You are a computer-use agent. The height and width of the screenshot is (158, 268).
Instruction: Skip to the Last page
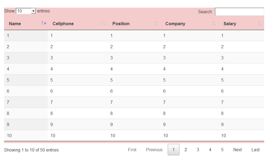(x=255, y=150)
